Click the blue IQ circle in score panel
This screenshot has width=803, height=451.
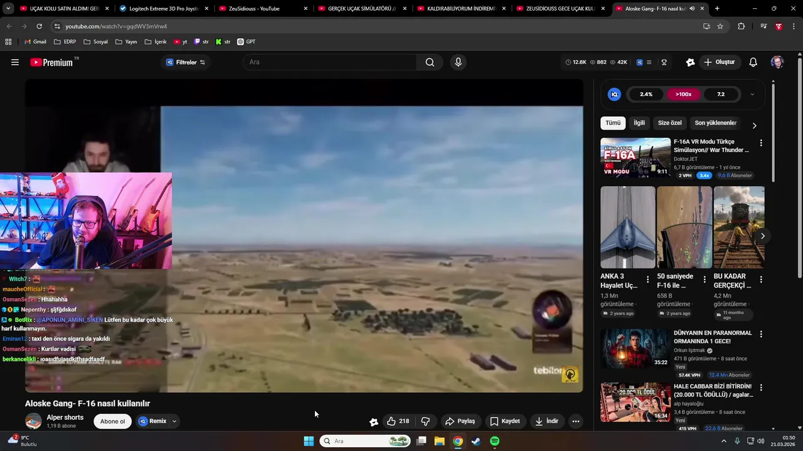[x=614, y=95]
